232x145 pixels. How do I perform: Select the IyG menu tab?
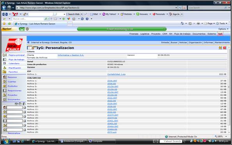[x=220, y=34]
